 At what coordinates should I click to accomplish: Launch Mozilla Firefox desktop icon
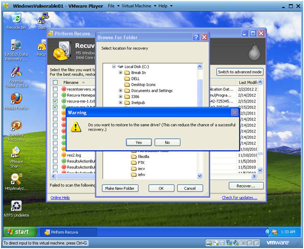[16, 102]
